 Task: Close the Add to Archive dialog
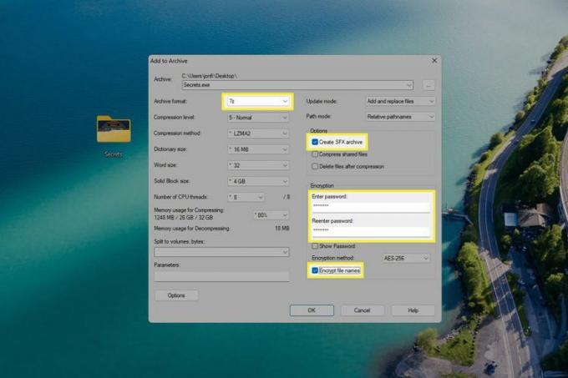pyautogui.click(x=434, y=61)
